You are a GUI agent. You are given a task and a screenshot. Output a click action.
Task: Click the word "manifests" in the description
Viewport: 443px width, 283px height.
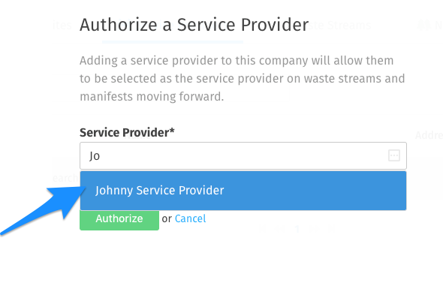(107, 97)
